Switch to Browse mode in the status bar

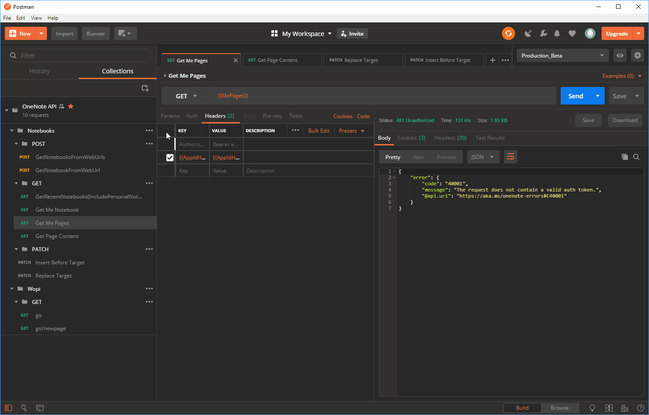(x=560, y=408)
